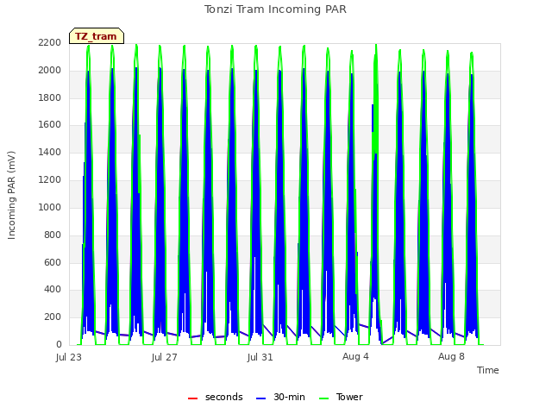Click the blue 30-min legend color marker

[x=260, y=398]
